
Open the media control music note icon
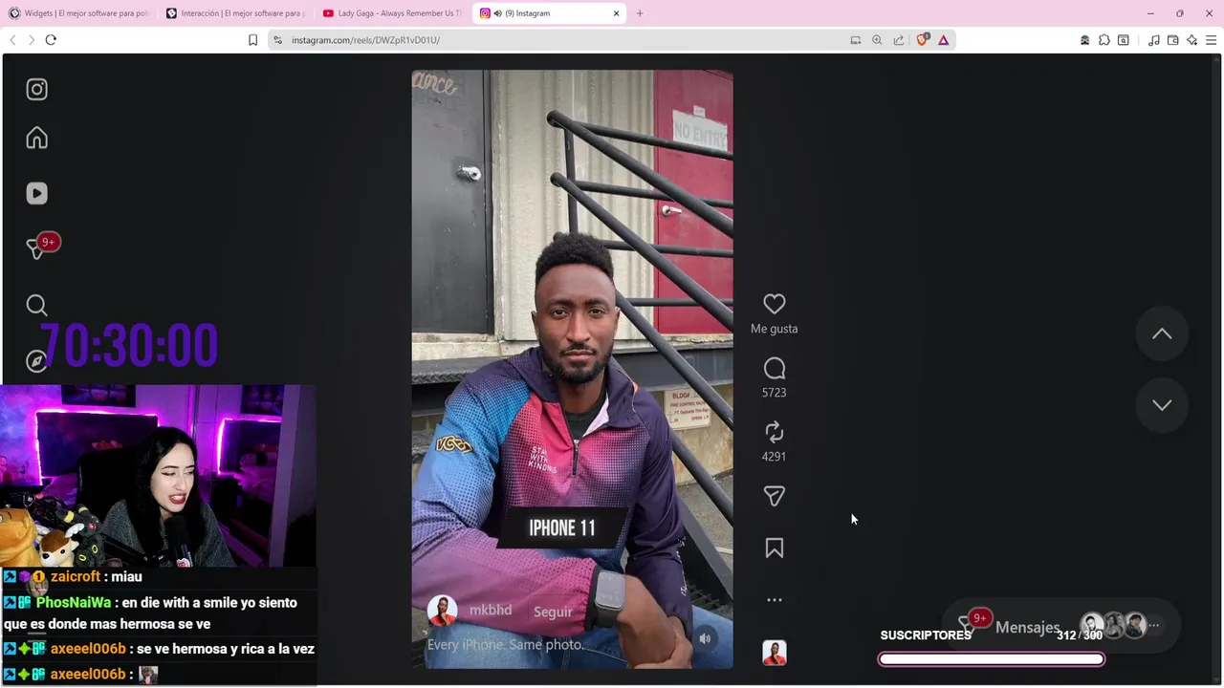(1154, 40)
